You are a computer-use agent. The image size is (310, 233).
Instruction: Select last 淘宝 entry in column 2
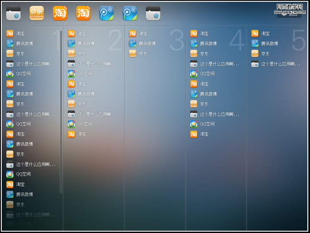coord(82,134)
